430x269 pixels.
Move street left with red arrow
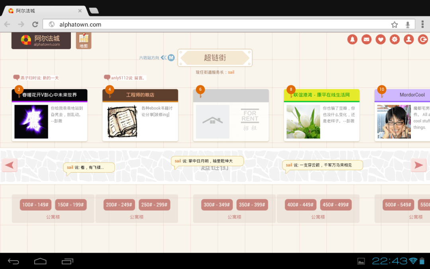(9, 165)
